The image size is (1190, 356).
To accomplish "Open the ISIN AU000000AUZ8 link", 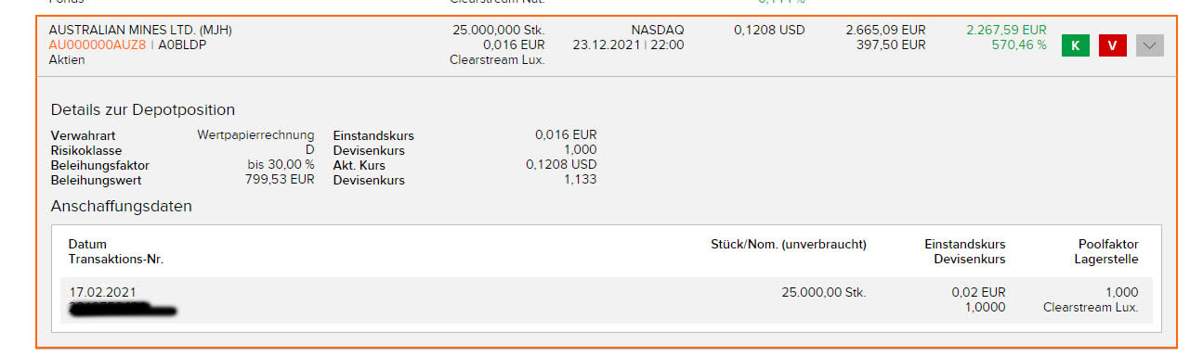I will [x=97, y=44].
